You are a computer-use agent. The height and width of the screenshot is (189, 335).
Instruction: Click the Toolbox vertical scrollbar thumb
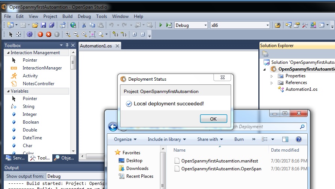tap(73, 62)
